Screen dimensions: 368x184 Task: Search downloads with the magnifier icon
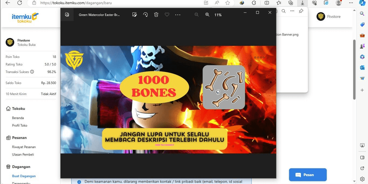click(x=284, y=11)
